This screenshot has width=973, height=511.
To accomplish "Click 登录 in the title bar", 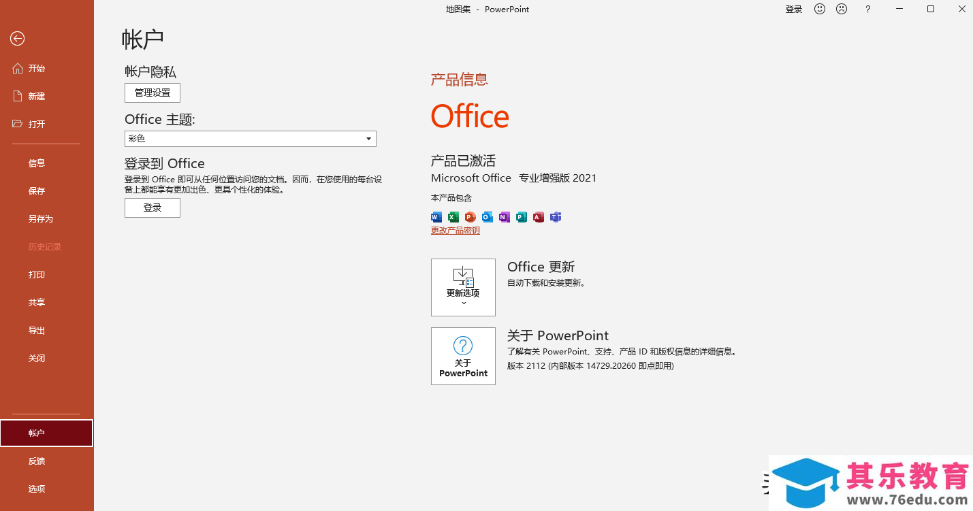I will 794,10.
